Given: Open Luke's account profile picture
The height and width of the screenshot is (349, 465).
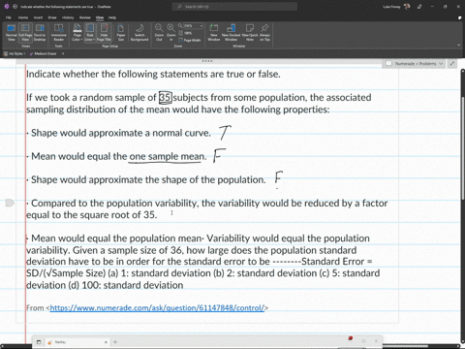Looking at the screenshot, I should pos(407,7).
